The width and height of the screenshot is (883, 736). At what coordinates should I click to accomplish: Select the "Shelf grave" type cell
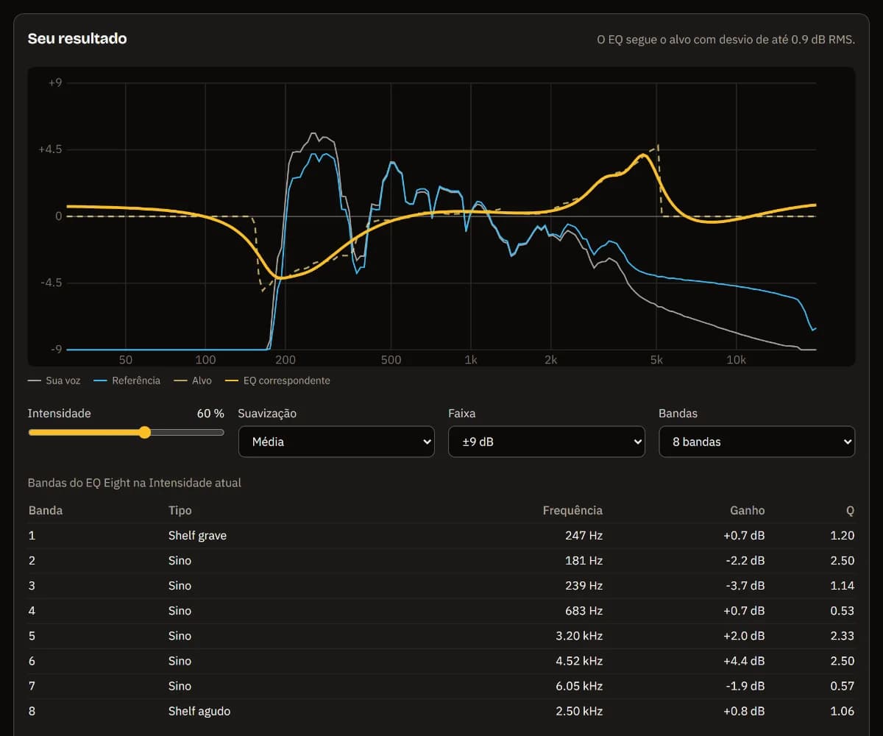pos(197,535)
